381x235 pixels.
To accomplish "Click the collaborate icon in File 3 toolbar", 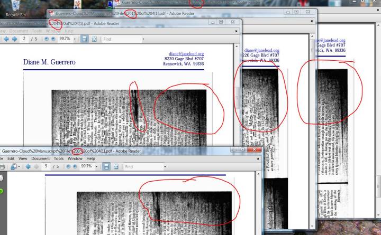I will point(14,166).
